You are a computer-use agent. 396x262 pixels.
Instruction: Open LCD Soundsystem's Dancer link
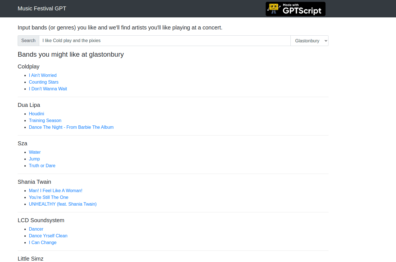pyautogui.click(x=36, y=229)
